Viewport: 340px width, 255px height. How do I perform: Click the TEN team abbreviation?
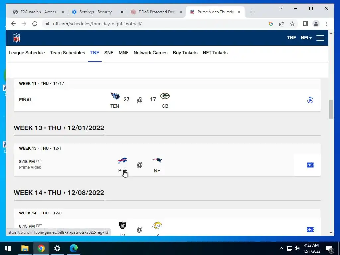tap(115, 106)
